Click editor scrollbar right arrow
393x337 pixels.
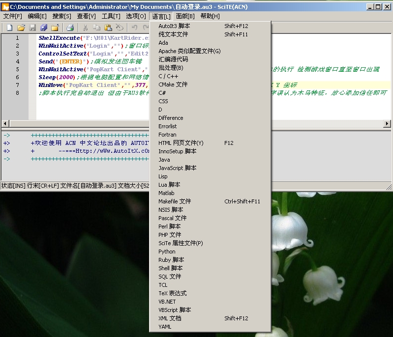[x=387, y=123]
